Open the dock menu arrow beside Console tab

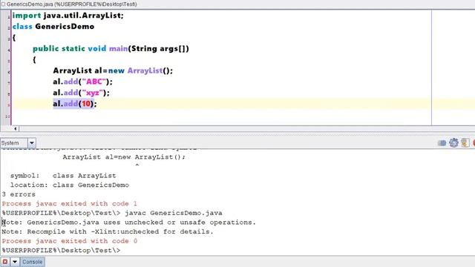pos(15,262)
